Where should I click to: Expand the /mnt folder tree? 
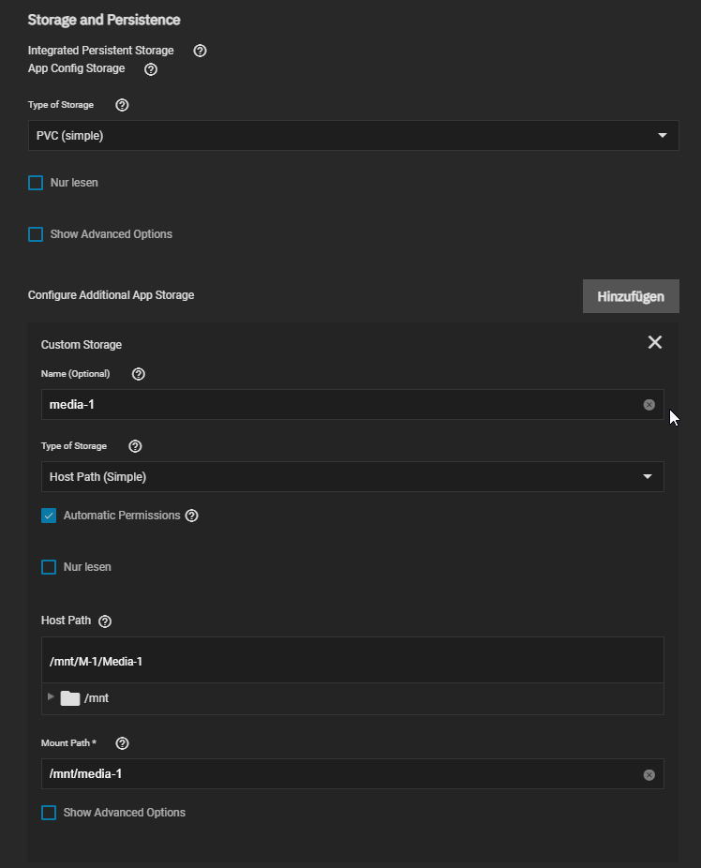point(51,697)
